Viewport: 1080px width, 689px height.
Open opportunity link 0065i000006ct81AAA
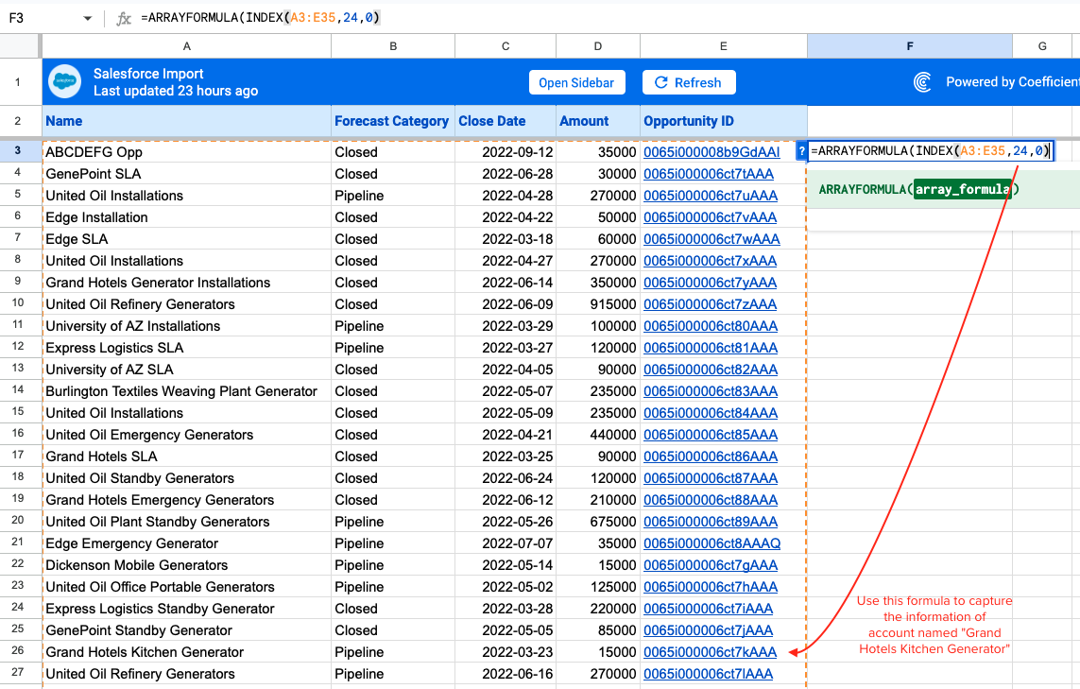click(x=711, y=348)
